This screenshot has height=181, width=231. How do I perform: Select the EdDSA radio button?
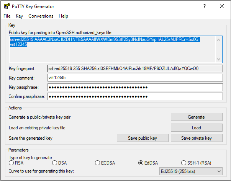[141, 163]
